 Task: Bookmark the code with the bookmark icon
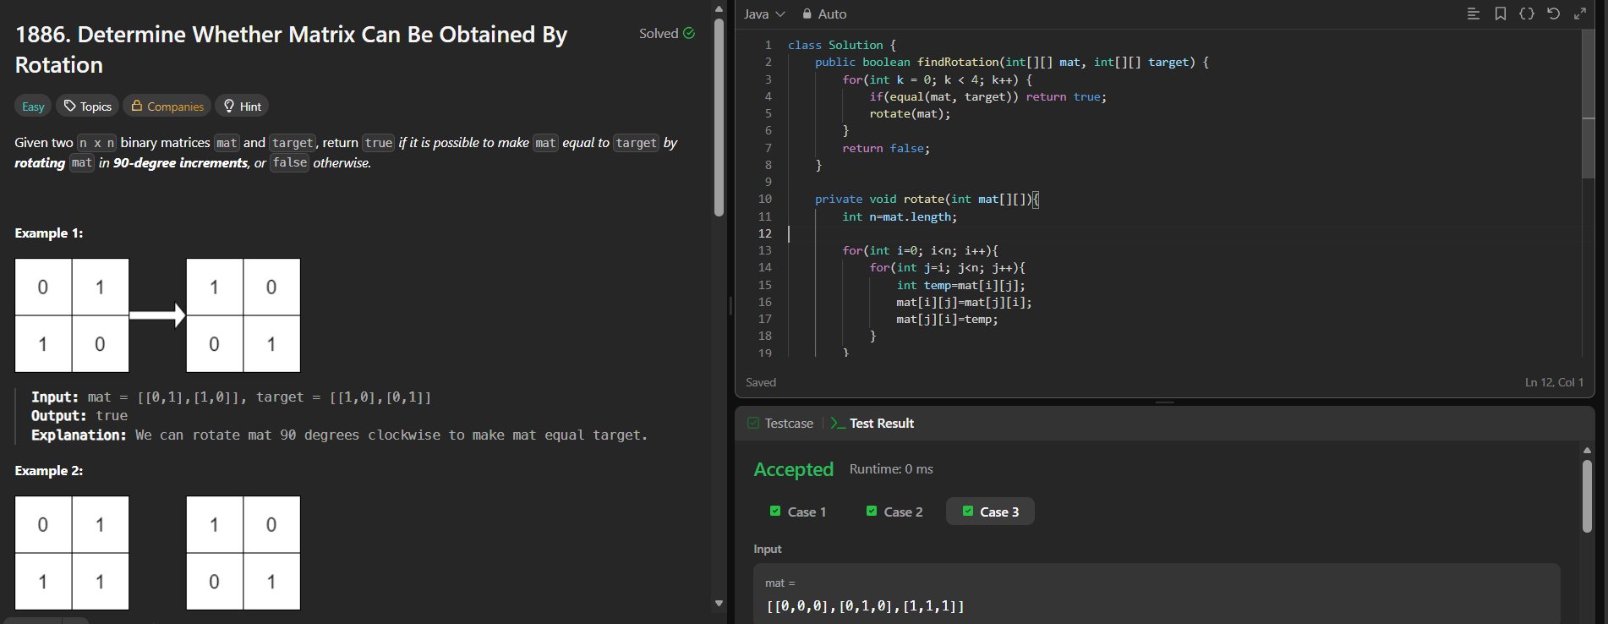1500,14
